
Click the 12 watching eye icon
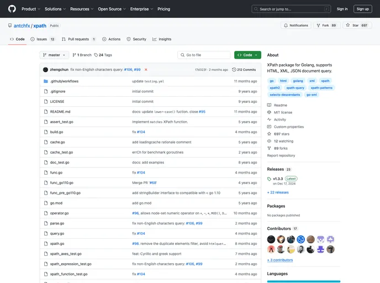(x=269, y=141)
